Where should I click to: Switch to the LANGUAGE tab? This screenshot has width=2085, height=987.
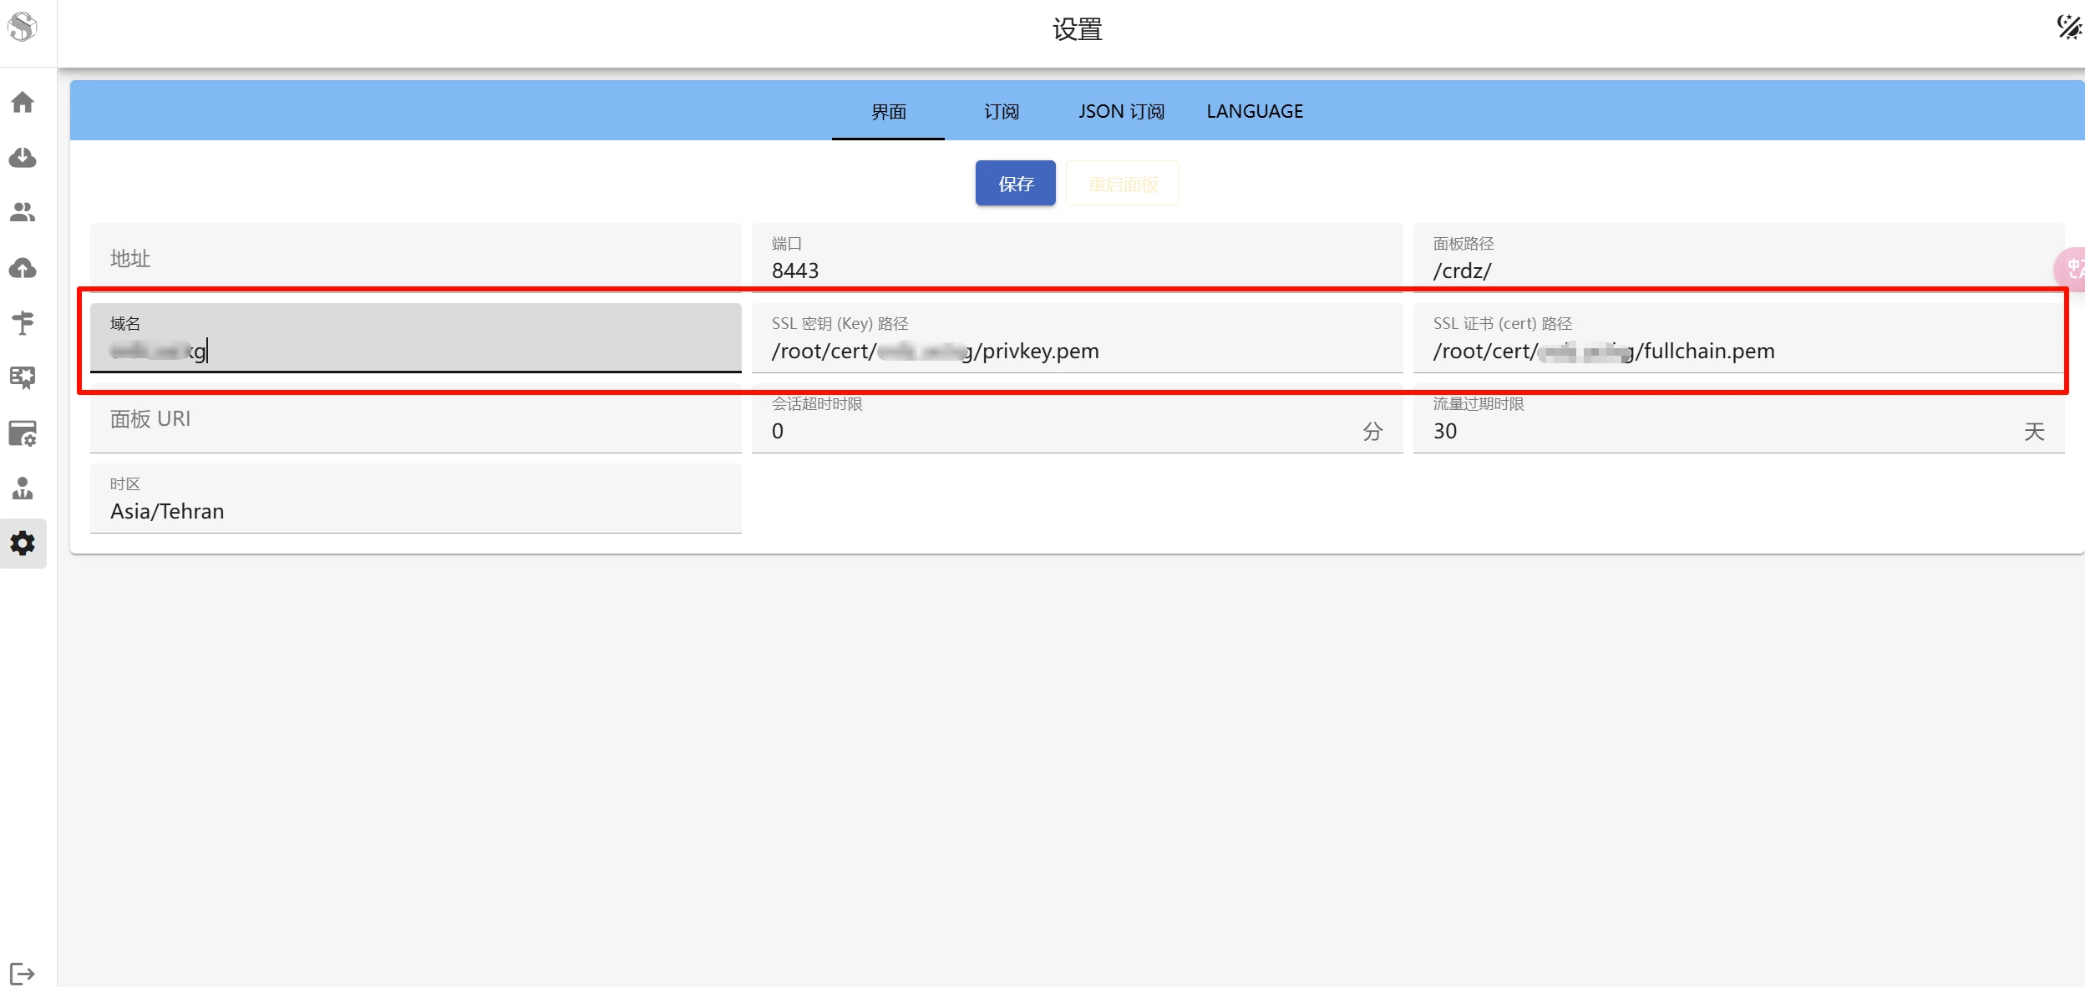coord(1254,111)
